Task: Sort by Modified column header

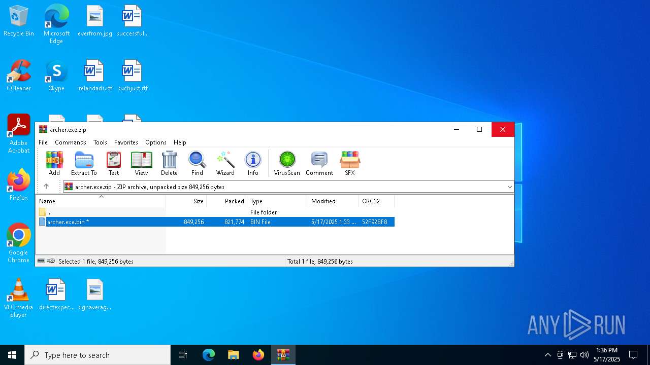Action: pos(333,201)
